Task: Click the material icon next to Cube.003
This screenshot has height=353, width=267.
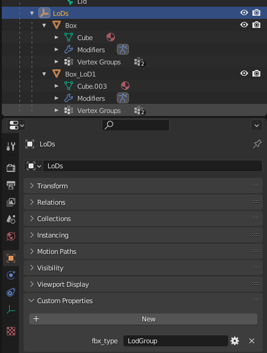Action: (x=125, y=86)
